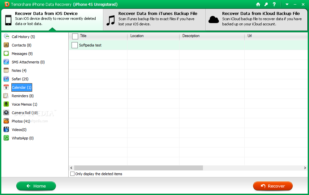Sort by the Description column header
The height and width of the screenshot is (195, 309).
point(191,36)
